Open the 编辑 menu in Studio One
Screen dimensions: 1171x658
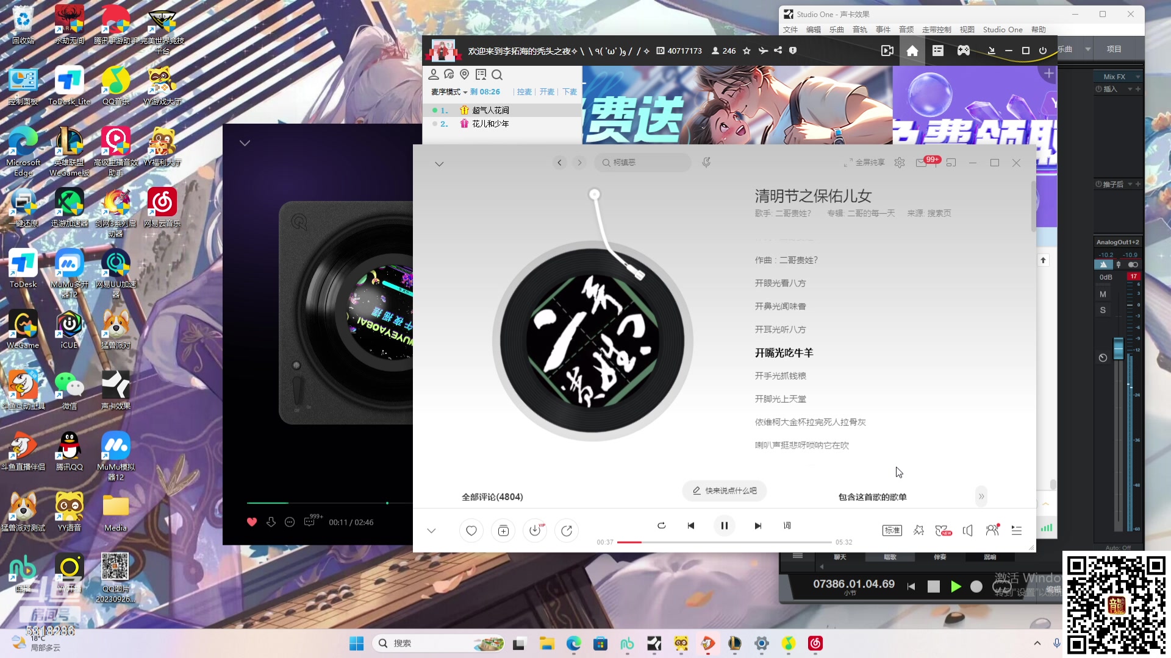[814, 29]
